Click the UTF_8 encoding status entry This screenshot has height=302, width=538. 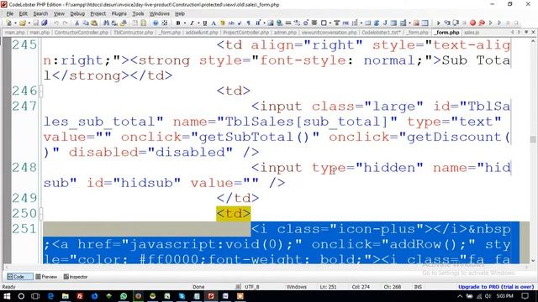(x=252, y=287)
